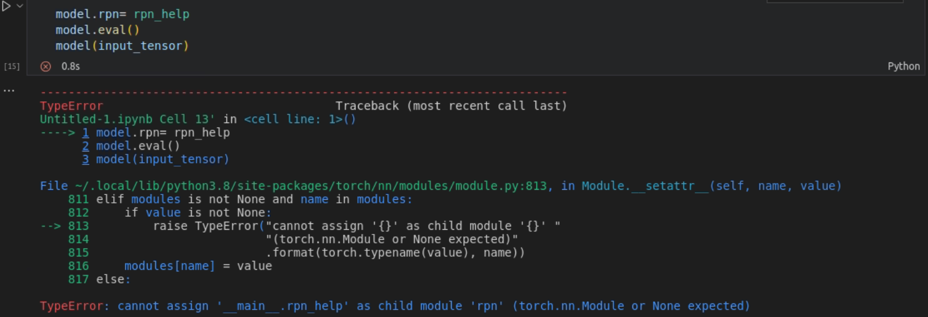Click the execution count [15]
This screenshot has height=317, width=928.
(x=12, y=67)
